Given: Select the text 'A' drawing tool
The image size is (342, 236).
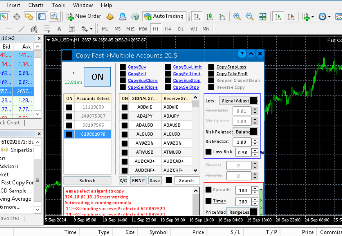Looking at the screenshot, I should coord(59,29).
